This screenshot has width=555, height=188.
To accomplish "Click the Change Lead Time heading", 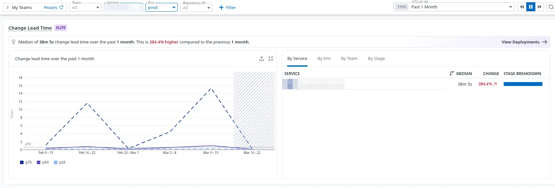I will (30, 28).
